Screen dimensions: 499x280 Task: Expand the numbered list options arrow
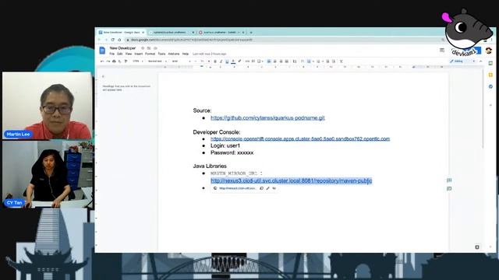pos(323,61)
